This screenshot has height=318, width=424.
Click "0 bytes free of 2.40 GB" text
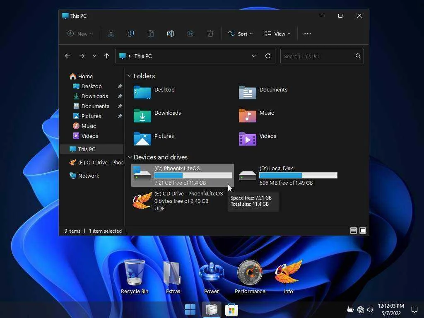pyautogui.click(x=181, y=201)
